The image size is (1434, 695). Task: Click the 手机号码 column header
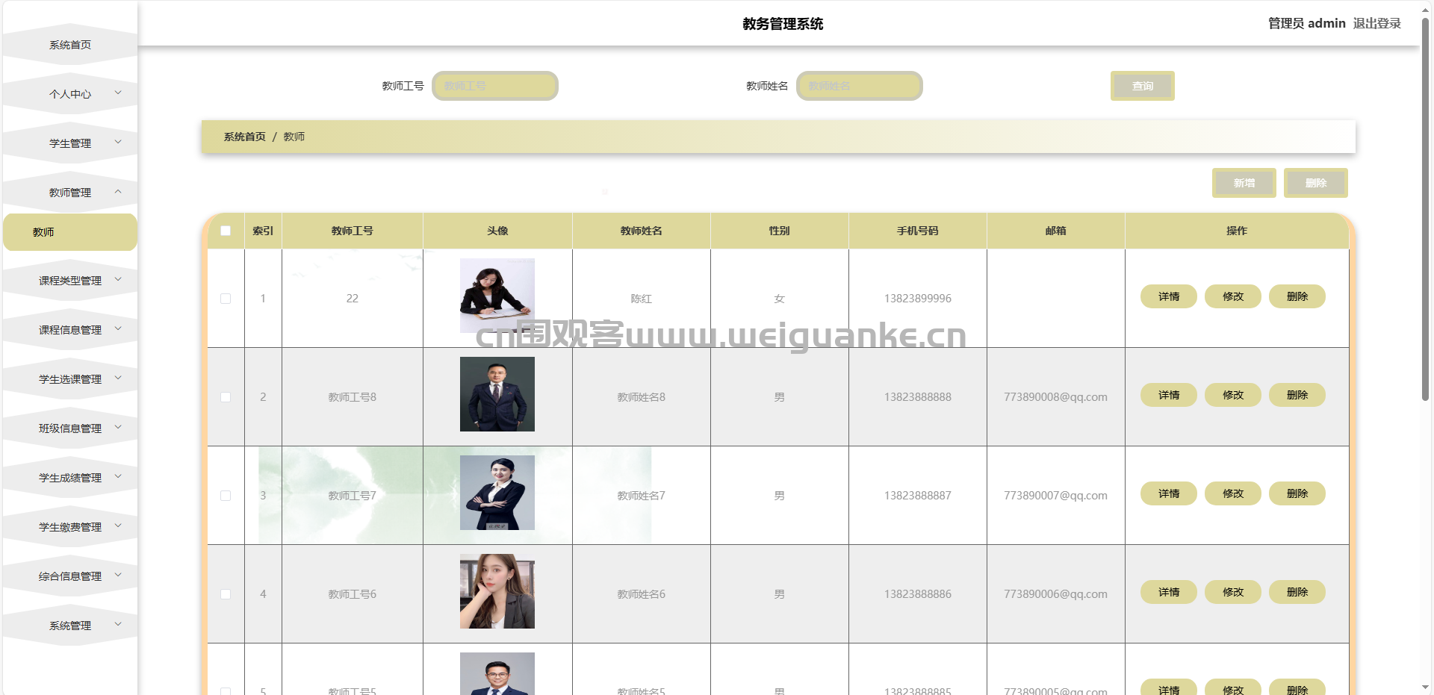click(918, 231)
